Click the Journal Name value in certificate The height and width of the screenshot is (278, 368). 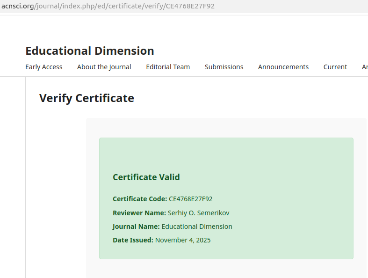(196, 227)
